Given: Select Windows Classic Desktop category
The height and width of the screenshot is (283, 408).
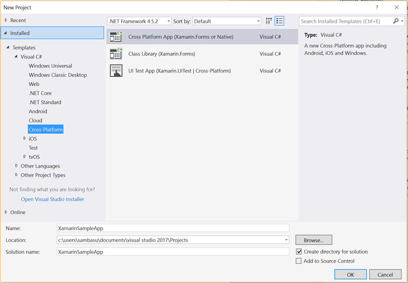Looking at the screenshot, I should point(58,75).
